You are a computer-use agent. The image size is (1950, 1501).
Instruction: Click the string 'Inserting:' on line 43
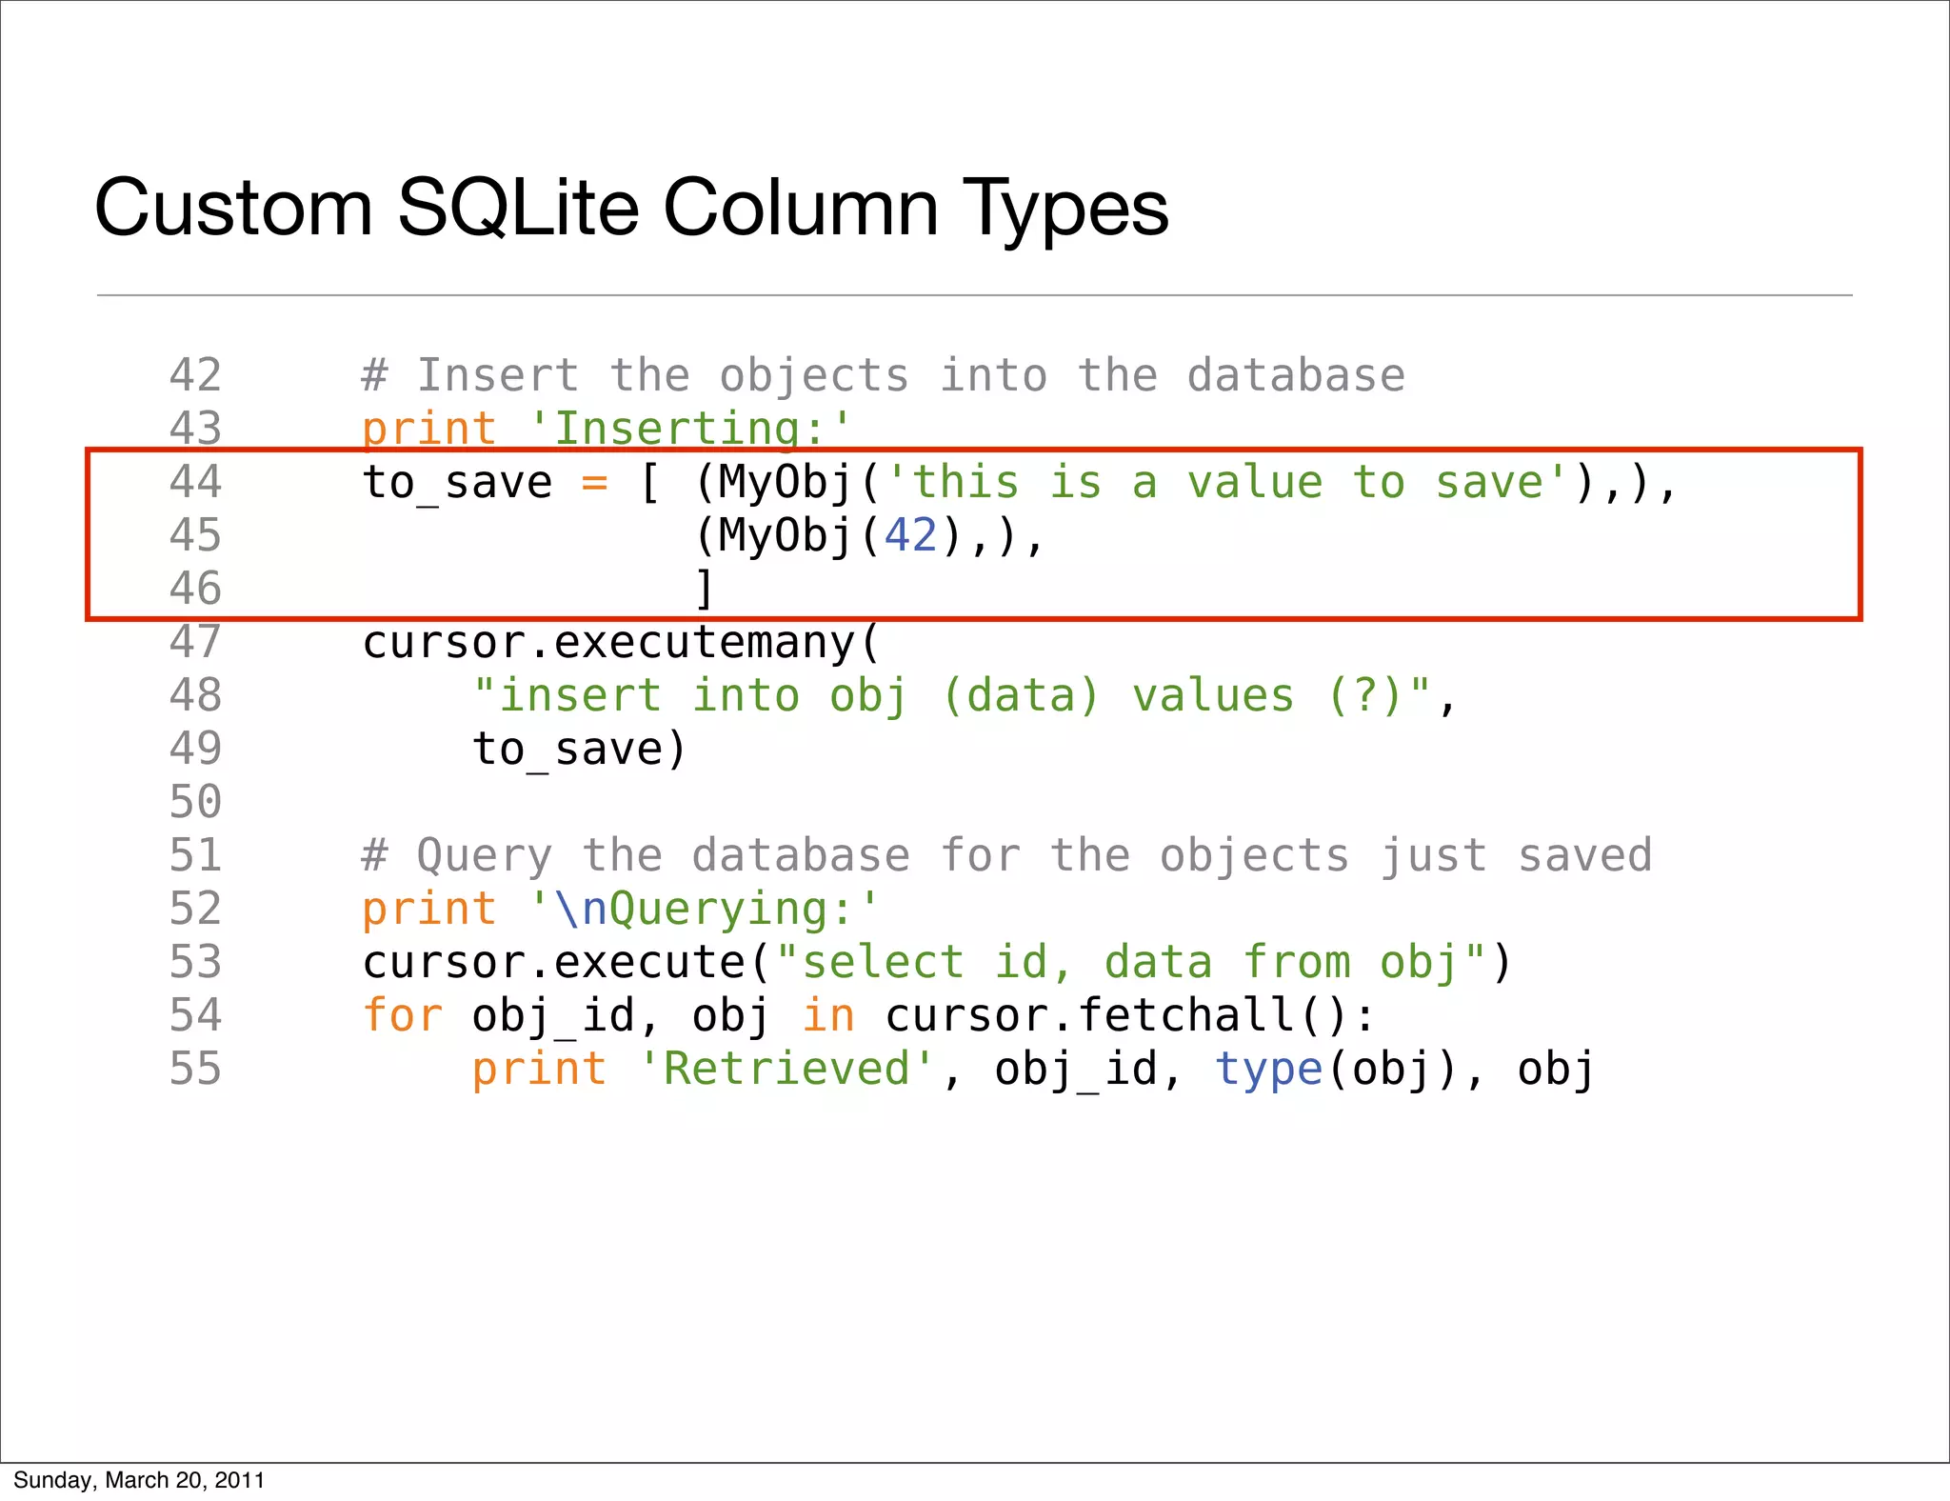tap(691, 428)
